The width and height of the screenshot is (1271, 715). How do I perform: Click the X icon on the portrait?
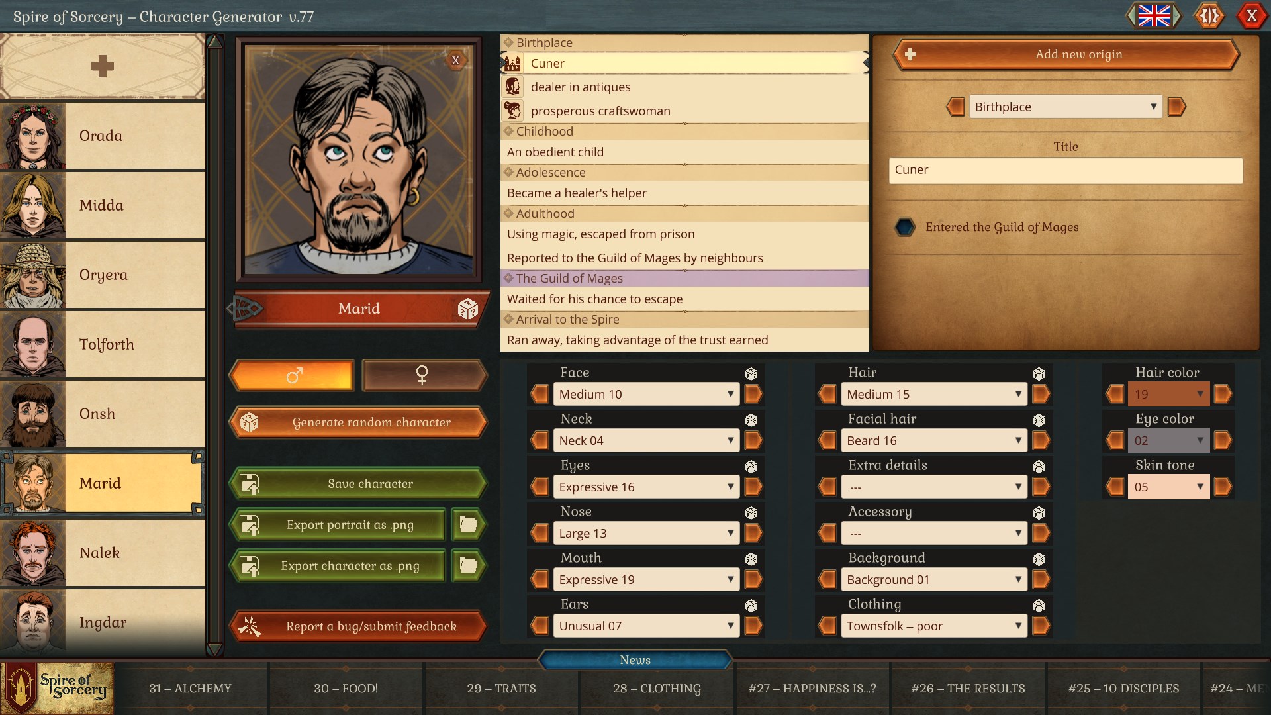[x=455, y=60]
